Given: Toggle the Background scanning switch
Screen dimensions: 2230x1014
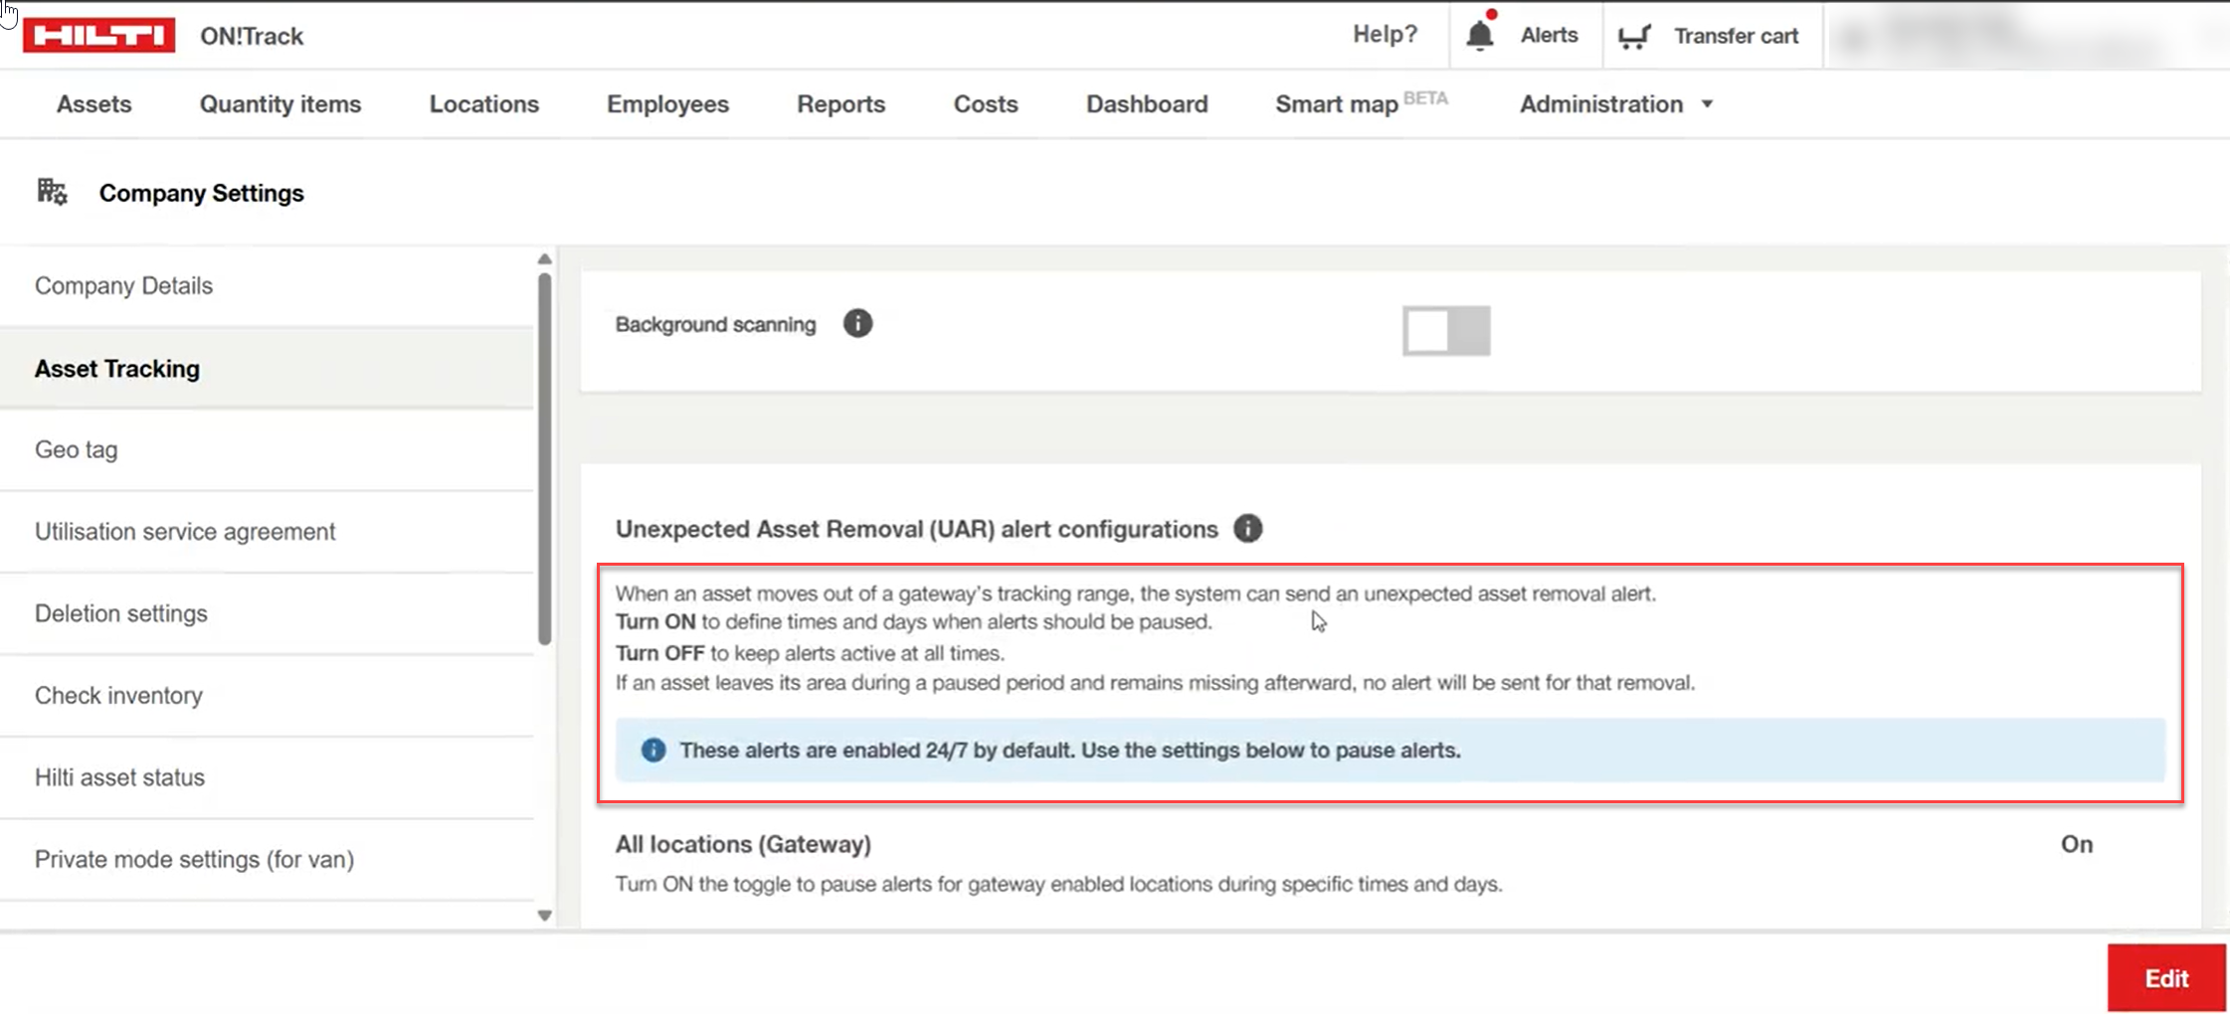Looking at the screenshot, I should [1446, 331].
